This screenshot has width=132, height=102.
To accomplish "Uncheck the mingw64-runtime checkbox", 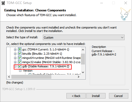I will [x=20, y=58].
